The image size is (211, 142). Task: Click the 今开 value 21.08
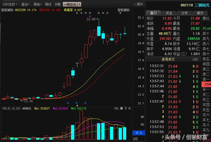tap(195, 18)
